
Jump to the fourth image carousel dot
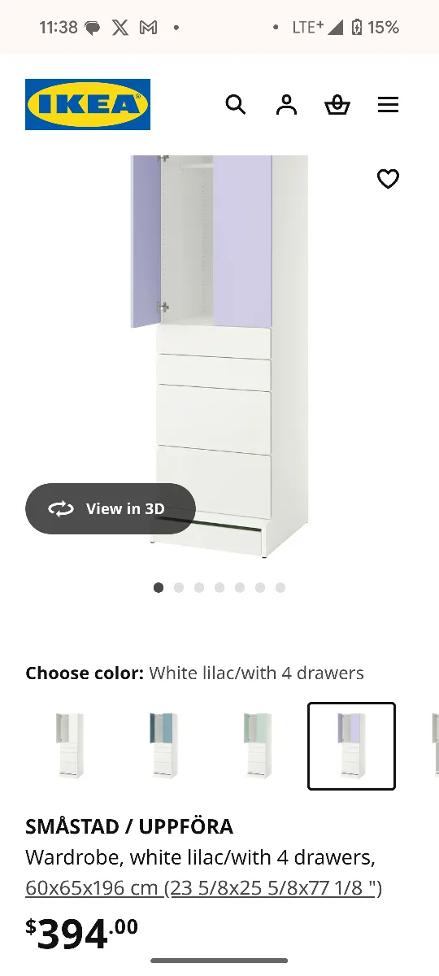[219, 587]
